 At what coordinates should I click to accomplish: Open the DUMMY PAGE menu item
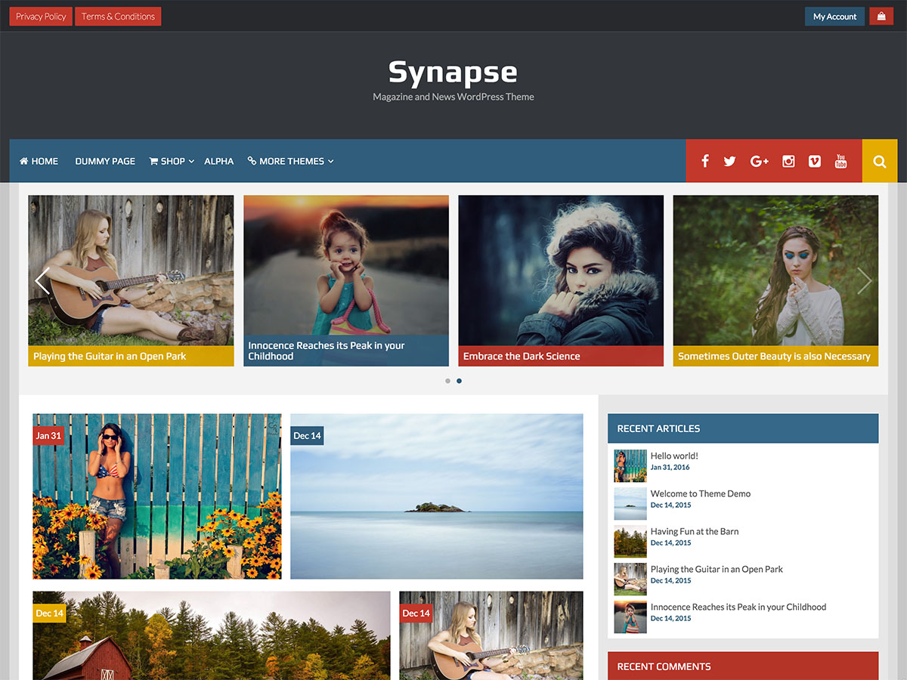104,161
